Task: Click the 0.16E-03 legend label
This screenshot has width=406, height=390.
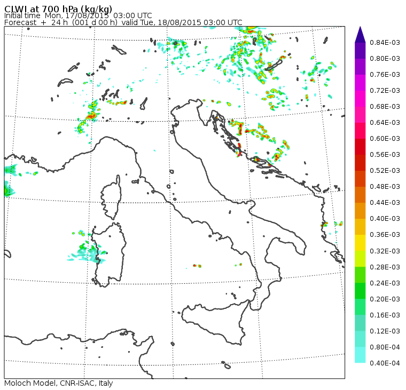Action: 385,315
